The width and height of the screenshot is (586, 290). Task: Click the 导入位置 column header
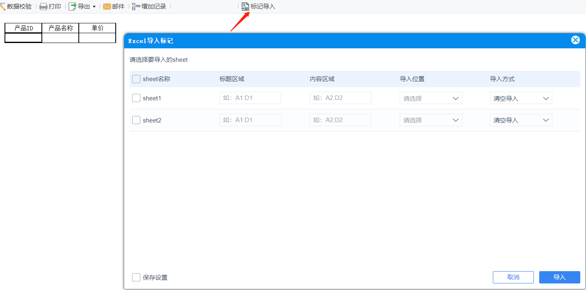[x=412, y=79]
